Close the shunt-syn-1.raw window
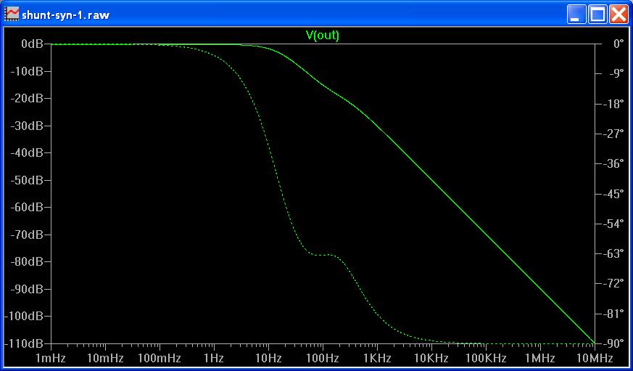 tap(619, 15)
